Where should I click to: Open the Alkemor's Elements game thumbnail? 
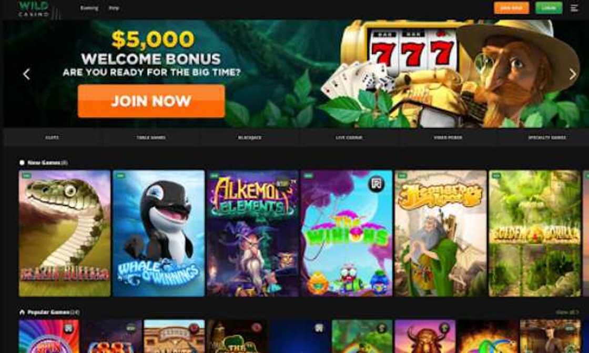pyautogui.click(x=253, y=234)
